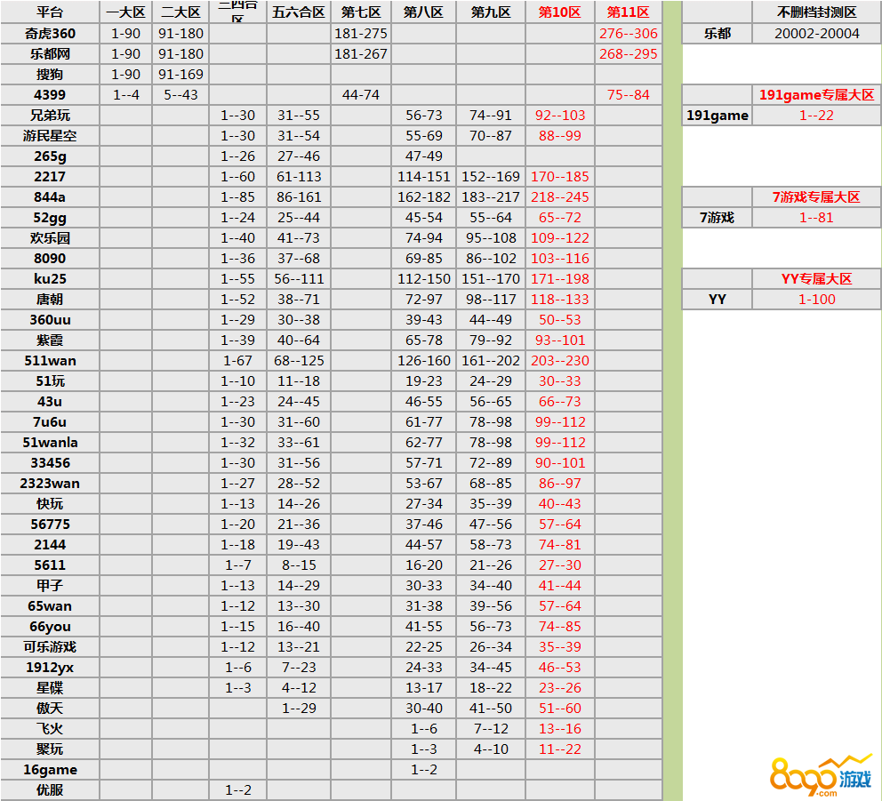882x801 pixels.
Task: Click the 第10区 column header
Action: click(559, 12)
